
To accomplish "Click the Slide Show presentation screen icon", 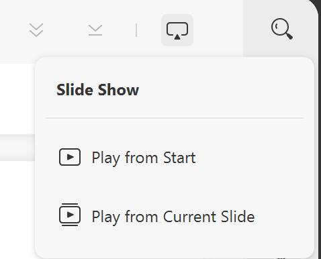I will click(177, 30).
